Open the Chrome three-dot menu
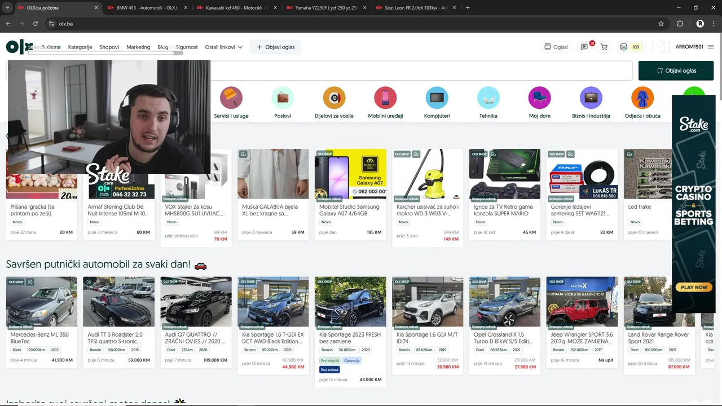Viewport: 722px width, 406px height. click(714, 24)
